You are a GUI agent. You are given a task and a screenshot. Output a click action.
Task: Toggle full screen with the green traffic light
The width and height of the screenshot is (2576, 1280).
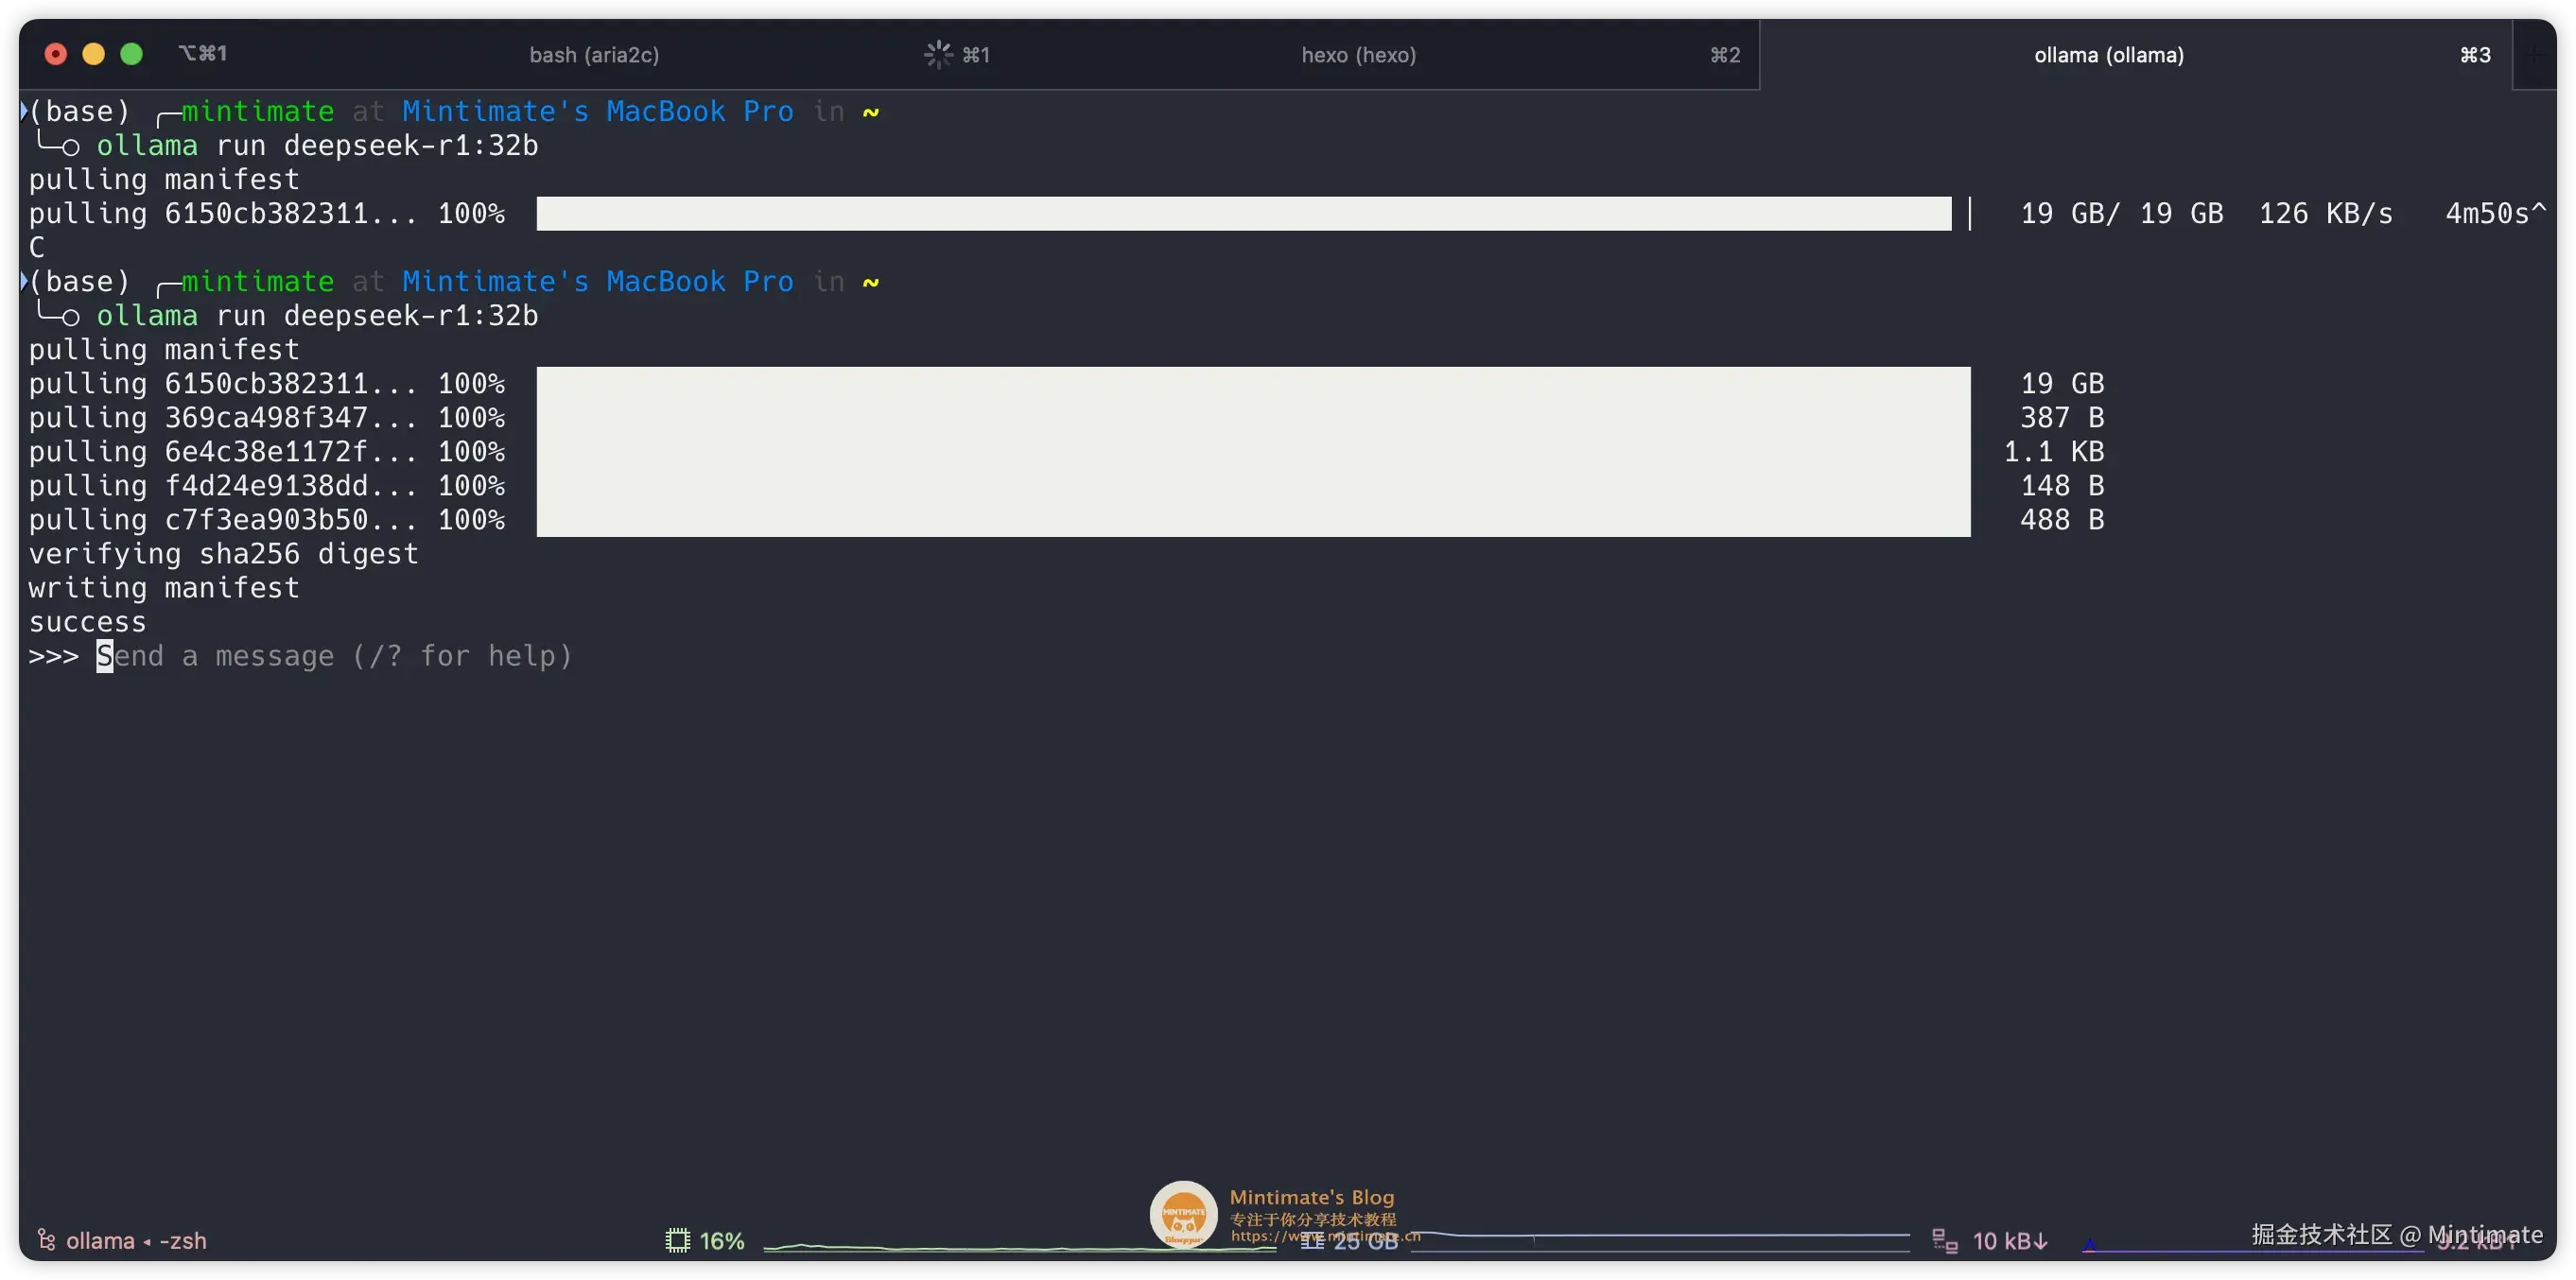(x=131, y=54)
